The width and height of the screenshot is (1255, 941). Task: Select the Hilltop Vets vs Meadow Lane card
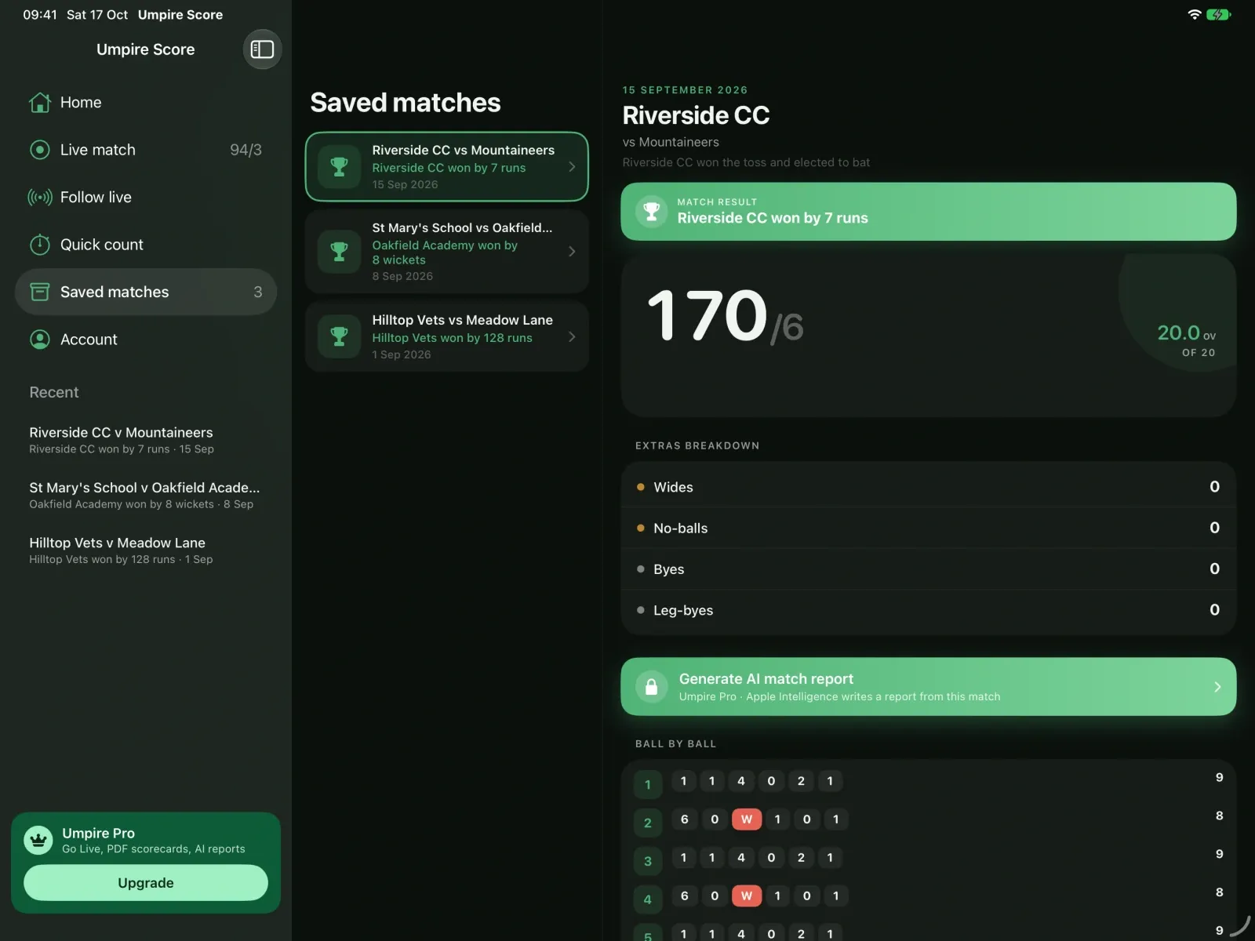[x=447, y=336]
